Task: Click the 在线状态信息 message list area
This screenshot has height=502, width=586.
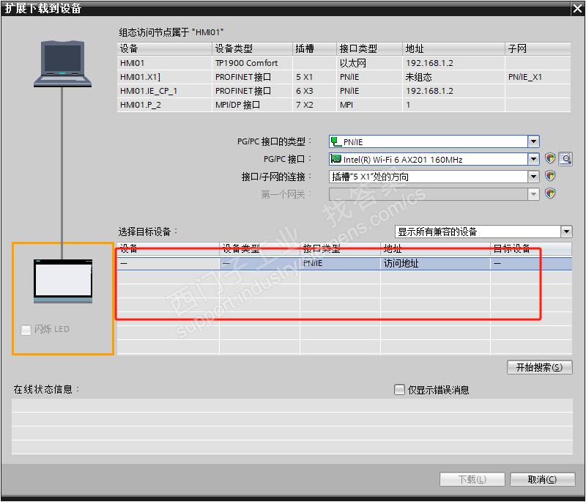Action: [292, 426]
